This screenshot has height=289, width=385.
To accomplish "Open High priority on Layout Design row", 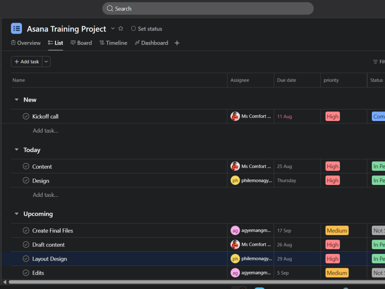I will (333, 259).
